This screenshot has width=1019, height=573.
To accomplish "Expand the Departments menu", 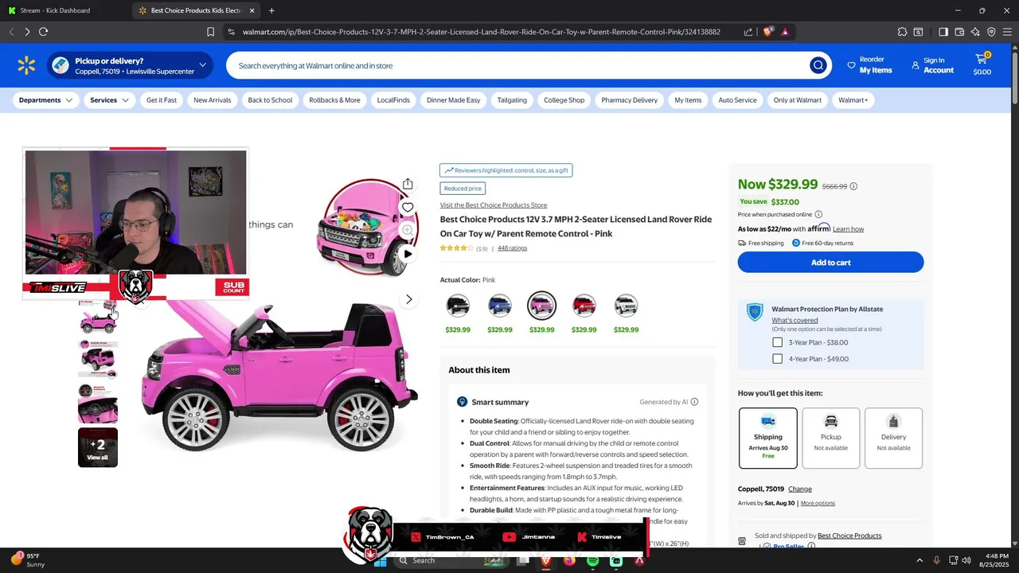I will pyautogui.click(x=45, y=100).
